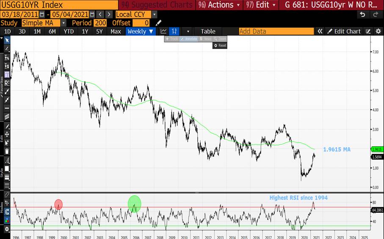Click the bar chart type icon
This screenshot has height=239, width=384.
coord(174,31)
